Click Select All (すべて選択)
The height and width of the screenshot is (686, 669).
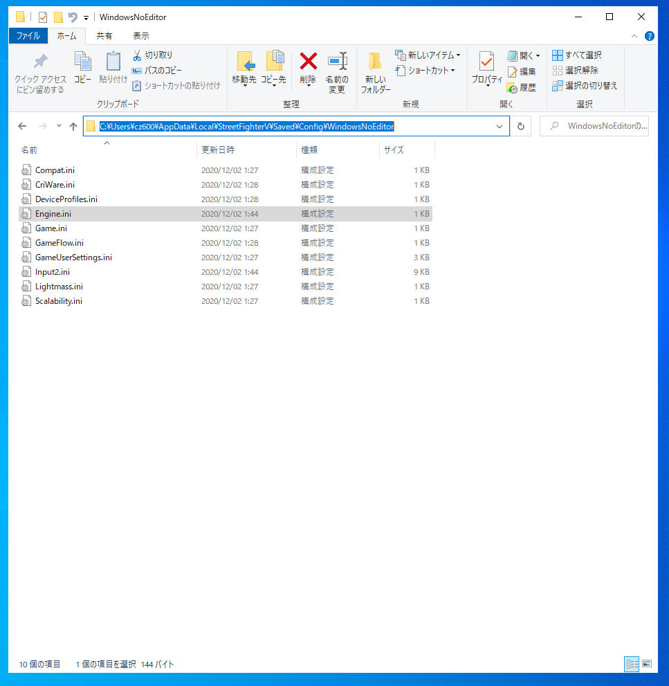coord(577,55)
